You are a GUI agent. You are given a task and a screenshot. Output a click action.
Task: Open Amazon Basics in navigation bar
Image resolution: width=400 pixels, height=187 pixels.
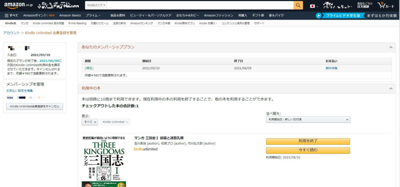[70, 16]
